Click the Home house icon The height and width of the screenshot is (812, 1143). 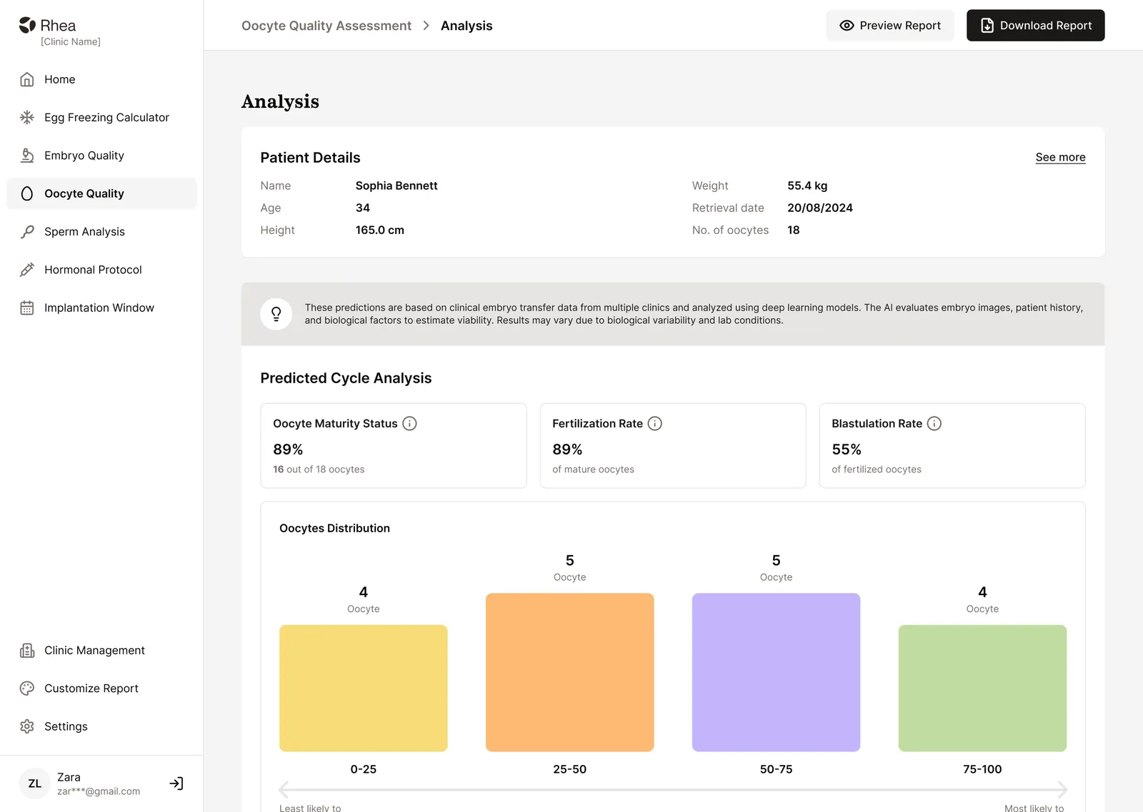(27, 79)
